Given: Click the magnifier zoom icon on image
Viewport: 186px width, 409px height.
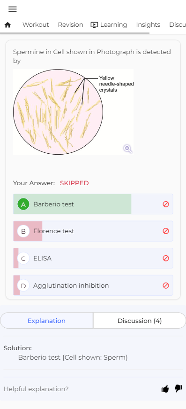Looking at the screenshot, I should [127, 149].
